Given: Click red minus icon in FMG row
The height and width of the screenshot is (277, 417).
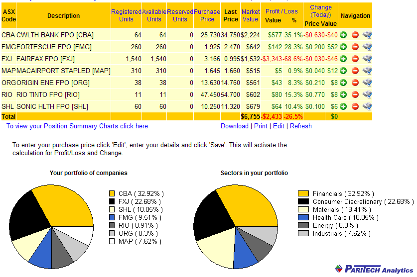Looking at the screenshot, I should 355,47.
